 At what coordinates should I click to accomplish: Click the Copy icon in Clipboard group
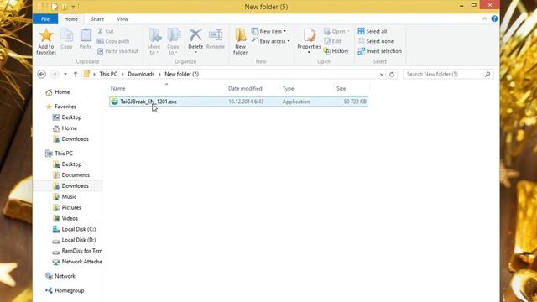pyautogui.click(x=66, y=35)
